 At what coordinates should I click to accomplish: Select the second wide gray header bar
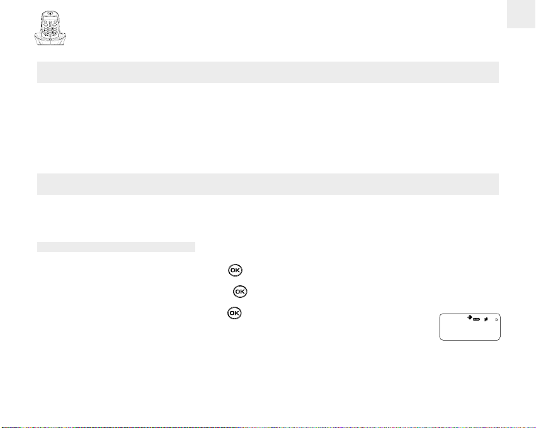(x=268, y=184)
